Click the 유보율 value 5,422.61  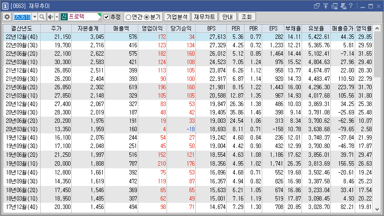(319, 37)
